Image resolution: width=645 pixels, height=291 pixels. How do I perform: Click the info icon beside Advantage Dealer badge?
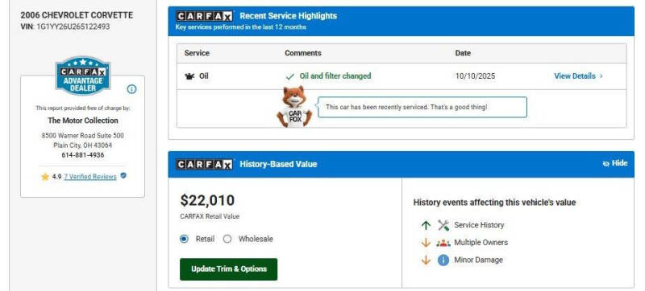[x=131, y=89]
